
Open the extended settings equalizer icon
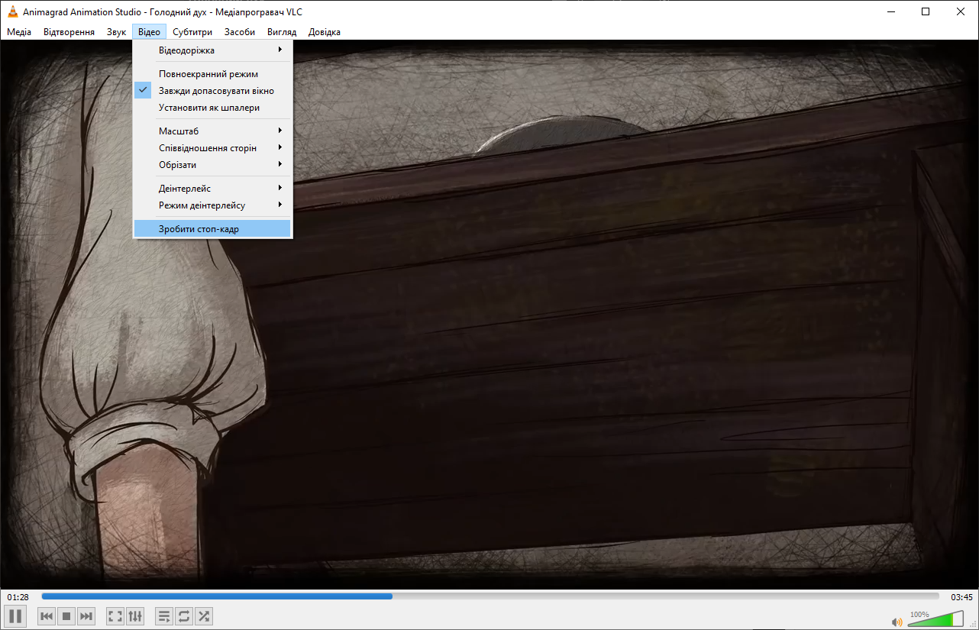tap(135, 615)
